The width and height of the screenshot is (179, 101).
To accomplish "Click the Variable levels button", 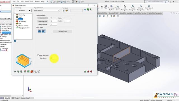I will coord(63,31).
